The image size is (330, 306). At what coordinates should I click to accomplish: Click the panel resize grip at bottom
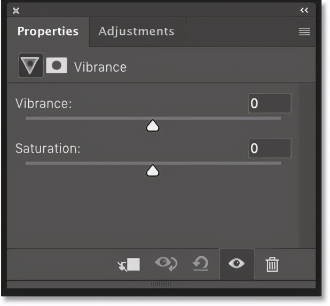coord(160,283)
